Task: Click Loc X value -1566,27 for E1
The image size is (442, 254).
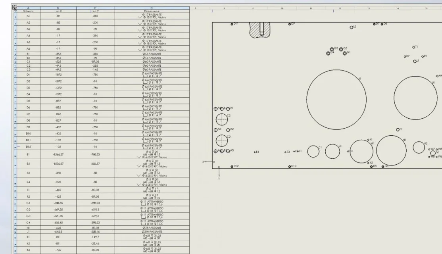Action: 58,154
